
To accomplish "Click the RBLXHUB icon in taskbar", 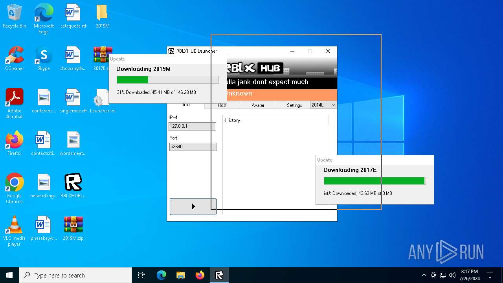I will (x=219, y=275).
